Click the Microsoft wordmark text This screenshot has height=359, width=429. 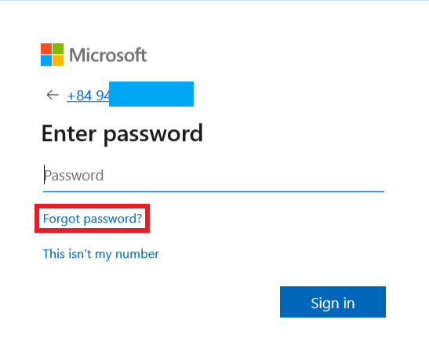(x=108, y=55)
